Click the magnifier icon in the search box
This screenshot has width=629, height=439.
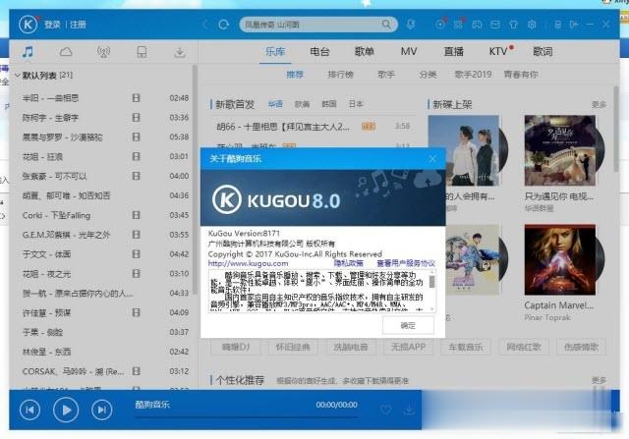[x=386, y=25]
